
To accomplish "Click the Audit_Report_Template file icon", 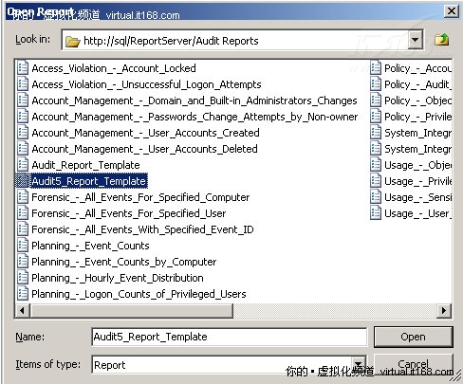I will [x=23, y=165].
